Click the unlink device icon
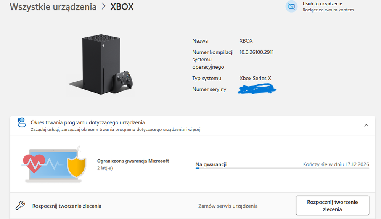 (291, 6)
